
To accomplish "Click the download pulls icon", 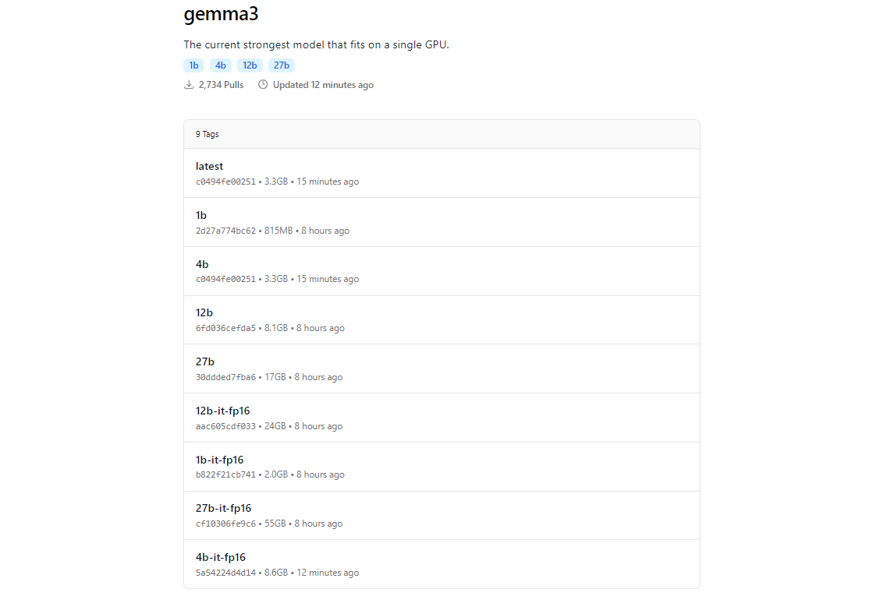I will point(189,85).
